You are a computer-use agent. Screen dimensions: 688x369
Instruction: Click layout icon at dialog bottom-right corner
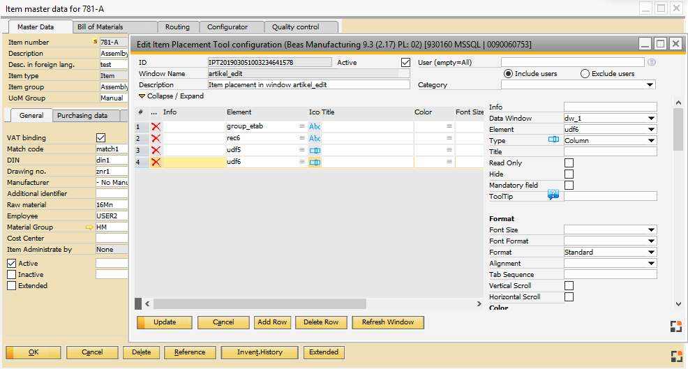pyautogui.click(x=675, y=326)
